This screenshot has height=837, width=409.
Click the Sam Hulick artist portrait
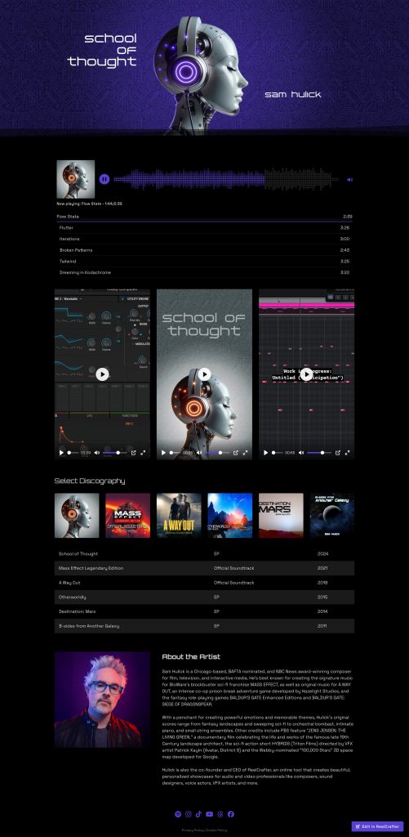[102, 700]
